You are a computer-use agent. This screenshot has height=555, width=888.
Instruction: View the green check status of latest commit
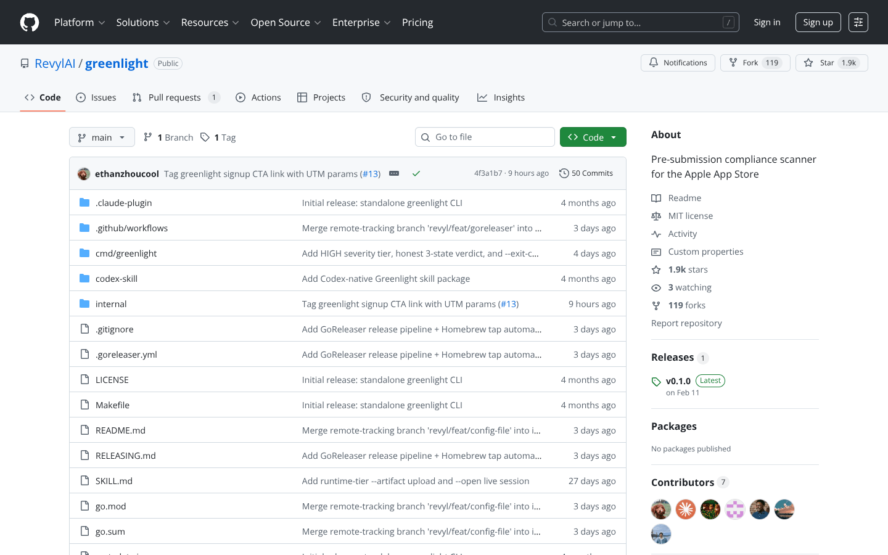[x=416, y=174]
